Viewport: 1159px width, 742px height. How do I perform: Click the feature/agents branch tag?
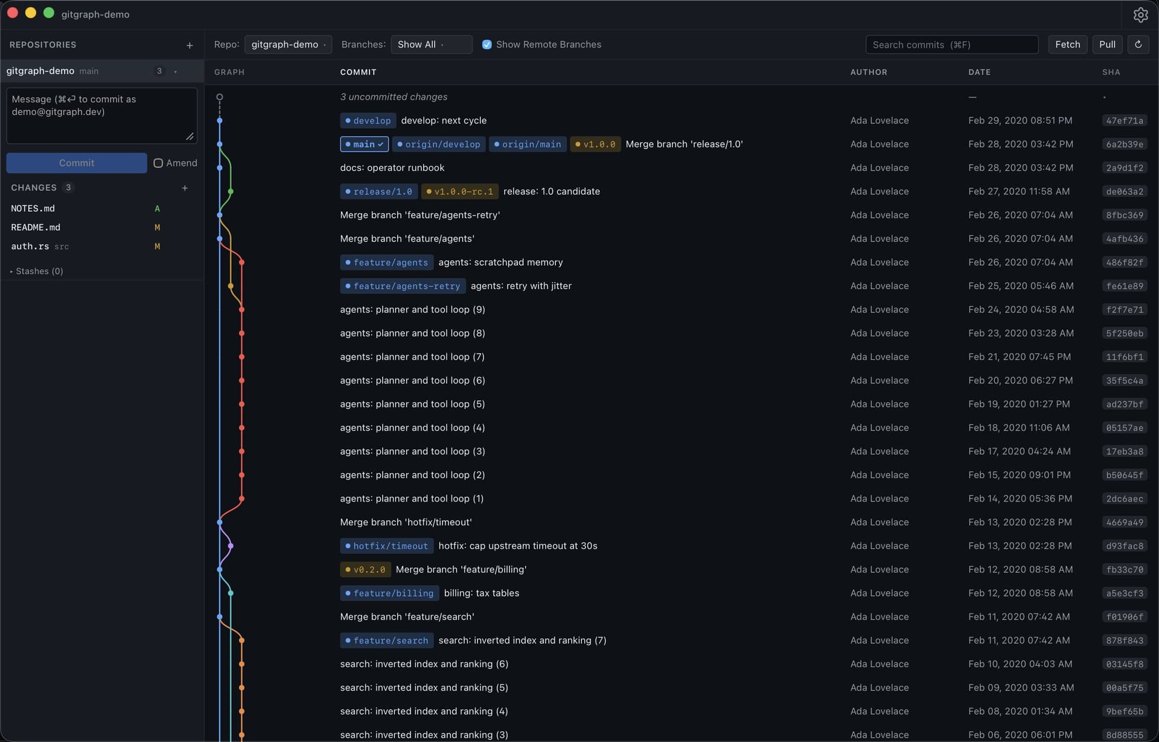[387, 263]
